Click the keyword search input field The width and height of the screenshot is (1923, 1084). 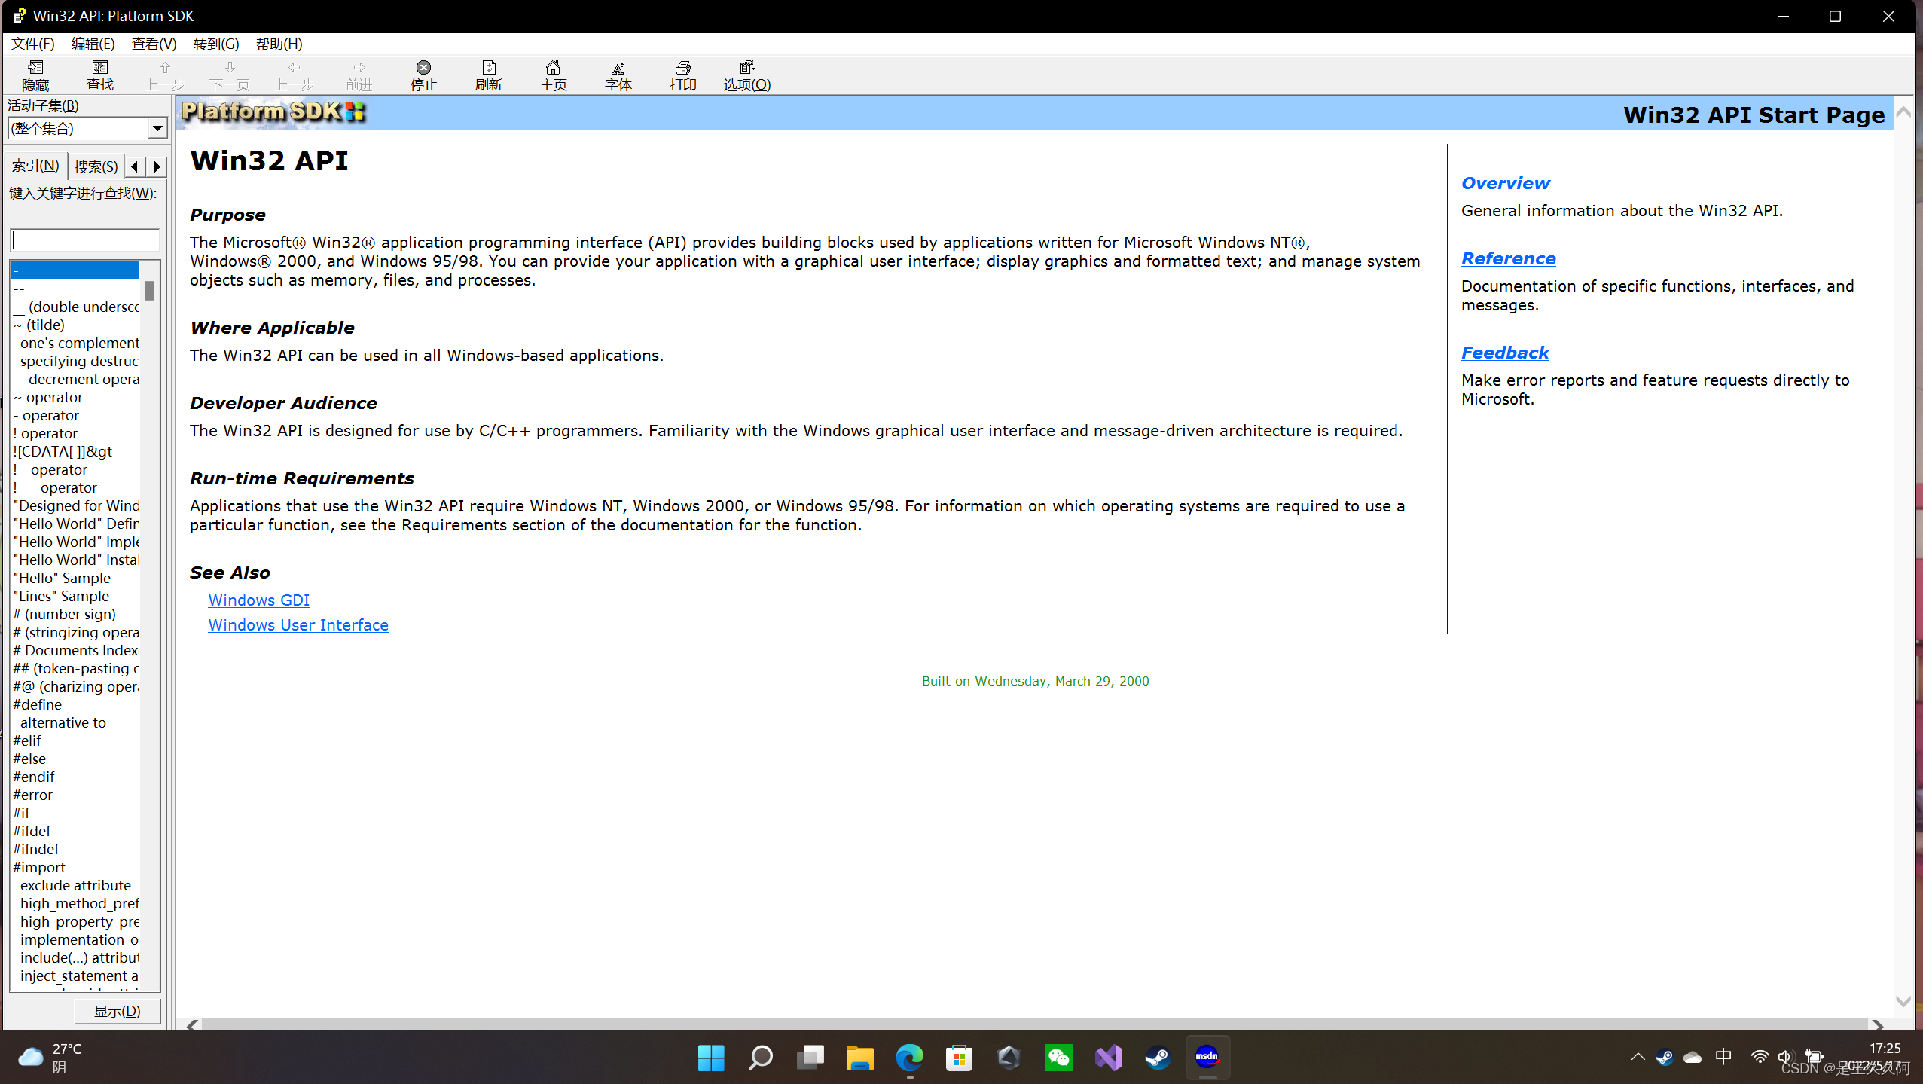(84, 240)
